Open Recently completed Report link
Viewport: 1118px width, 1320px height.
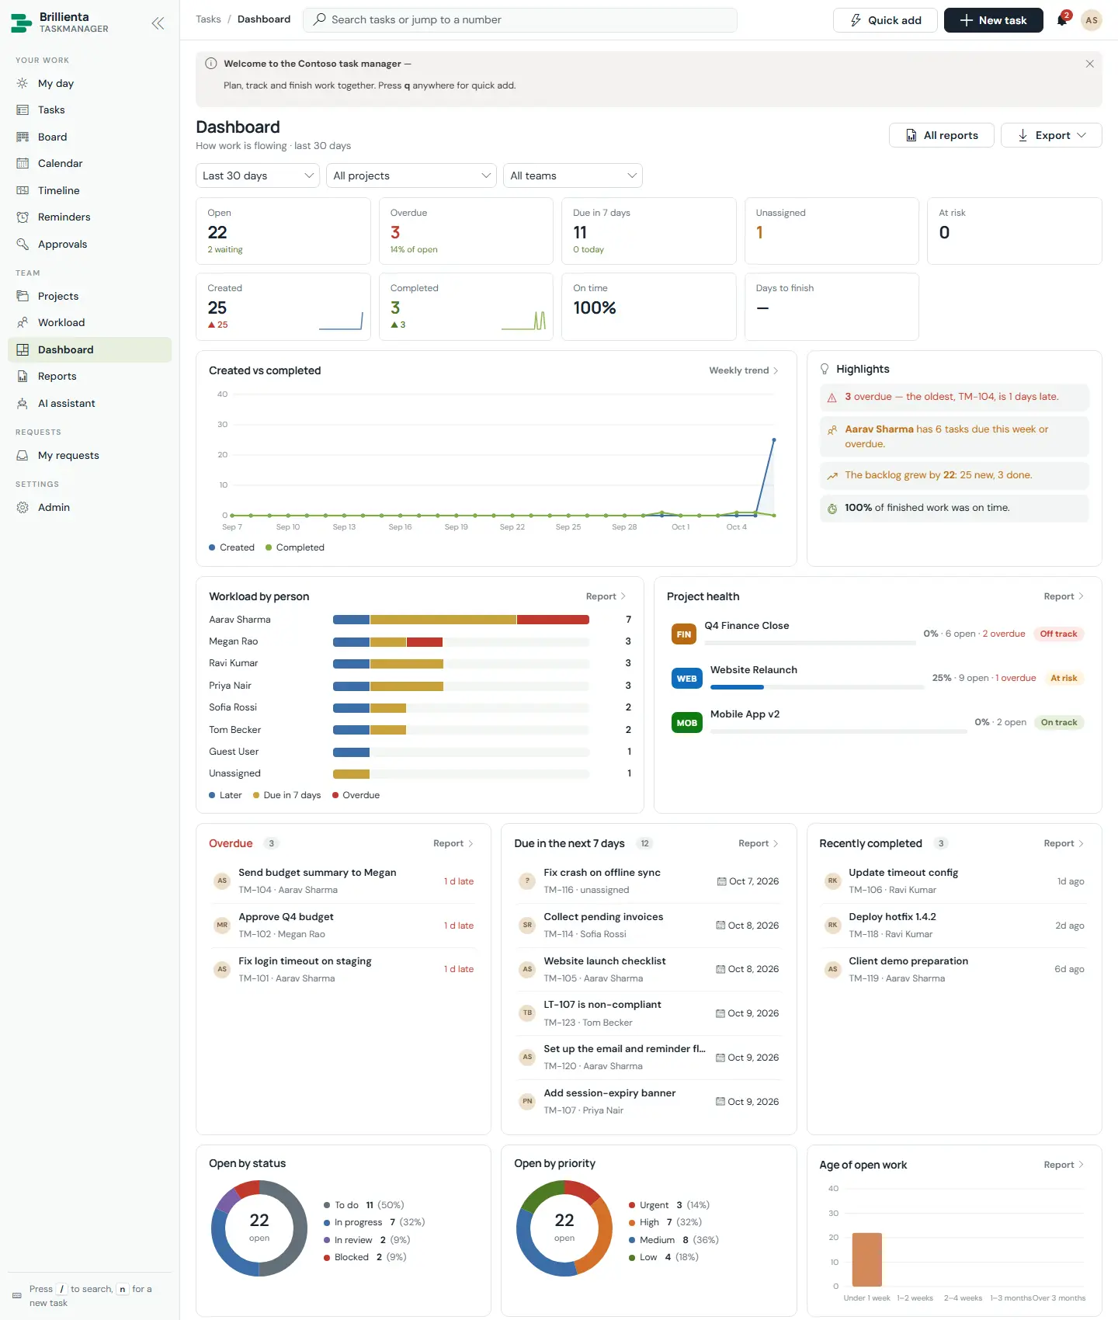point(1064,843)
